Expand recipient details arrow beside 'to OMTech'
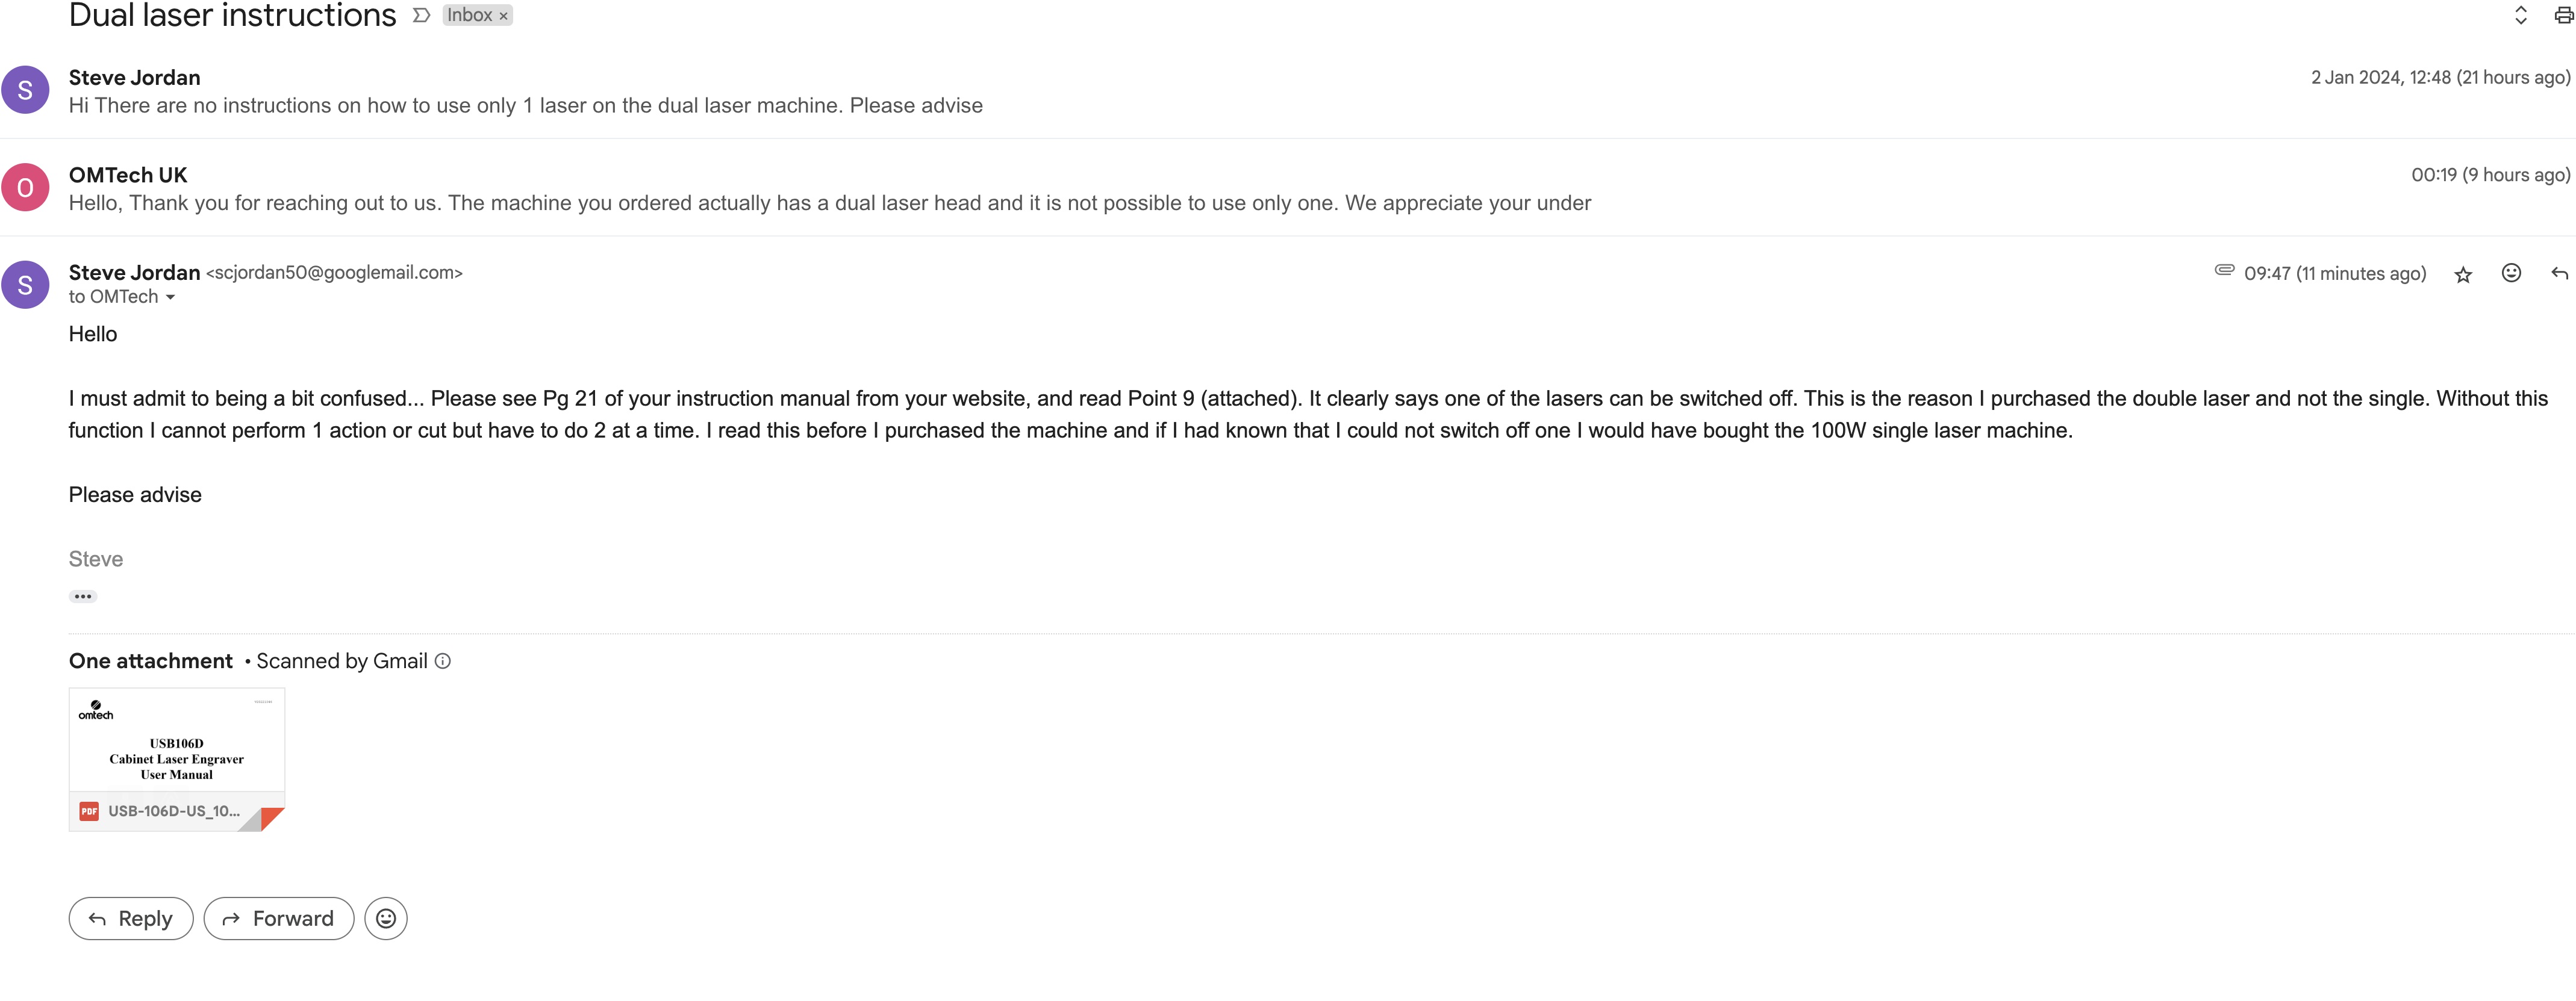This screenshot has height=1001, width=2576. [170, 298]
